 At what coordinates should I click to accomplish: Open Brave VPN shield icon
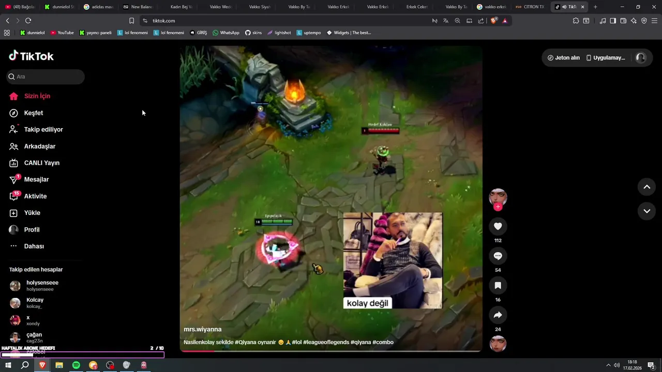click(644, 21)
